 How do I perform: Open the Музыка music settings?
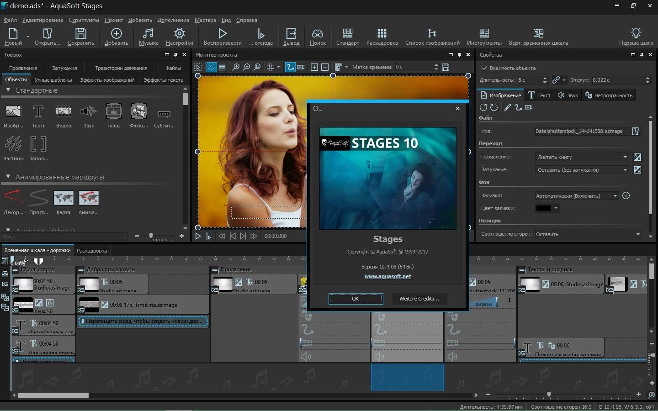point(149,36)
